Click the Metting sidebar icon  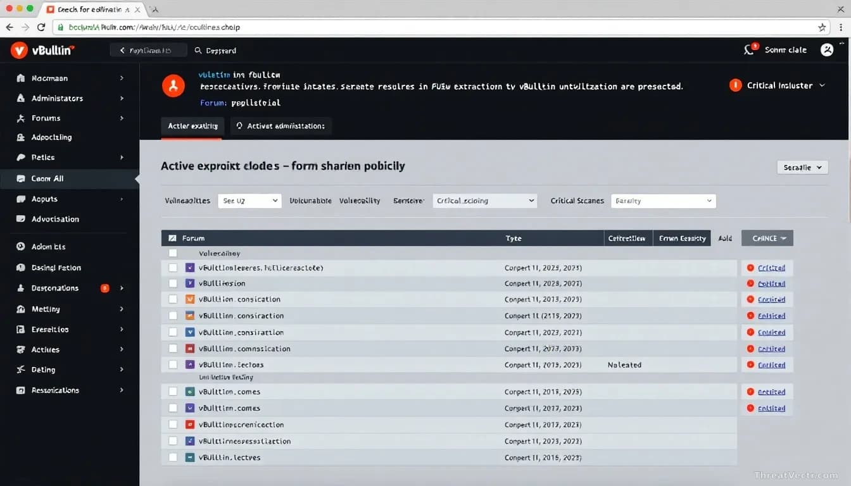[20, 309]
